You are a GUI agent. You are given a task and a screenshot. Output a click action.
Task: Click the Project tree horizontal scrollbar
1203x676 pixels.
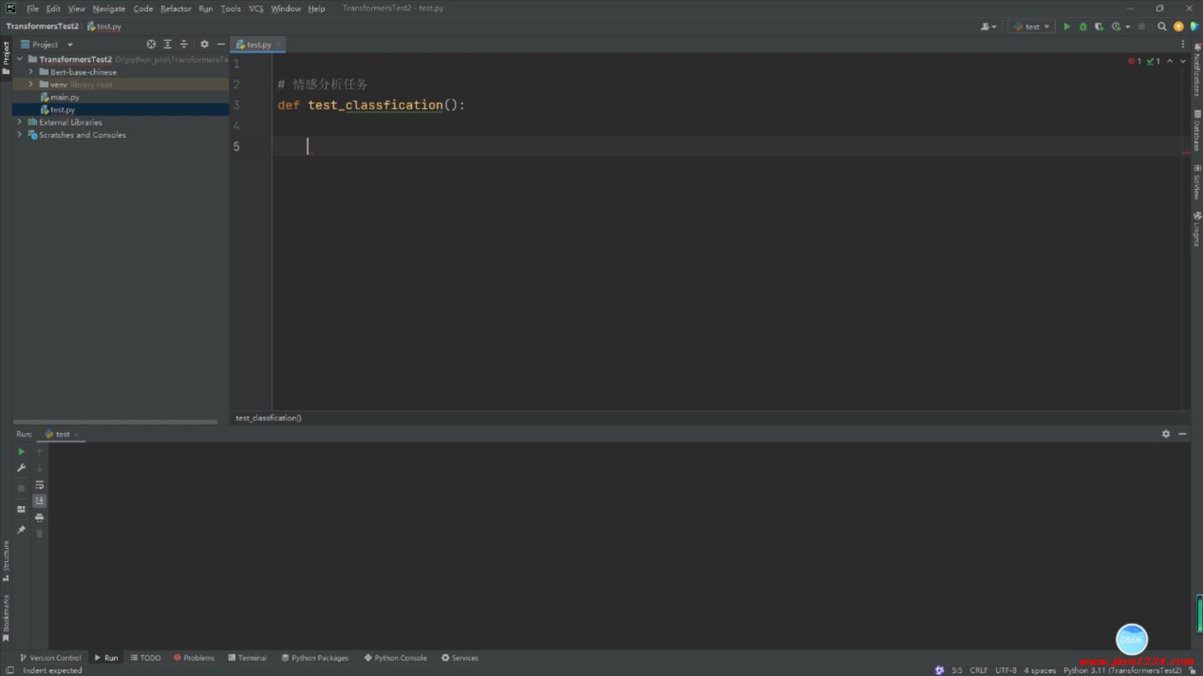tap(115, 422)
